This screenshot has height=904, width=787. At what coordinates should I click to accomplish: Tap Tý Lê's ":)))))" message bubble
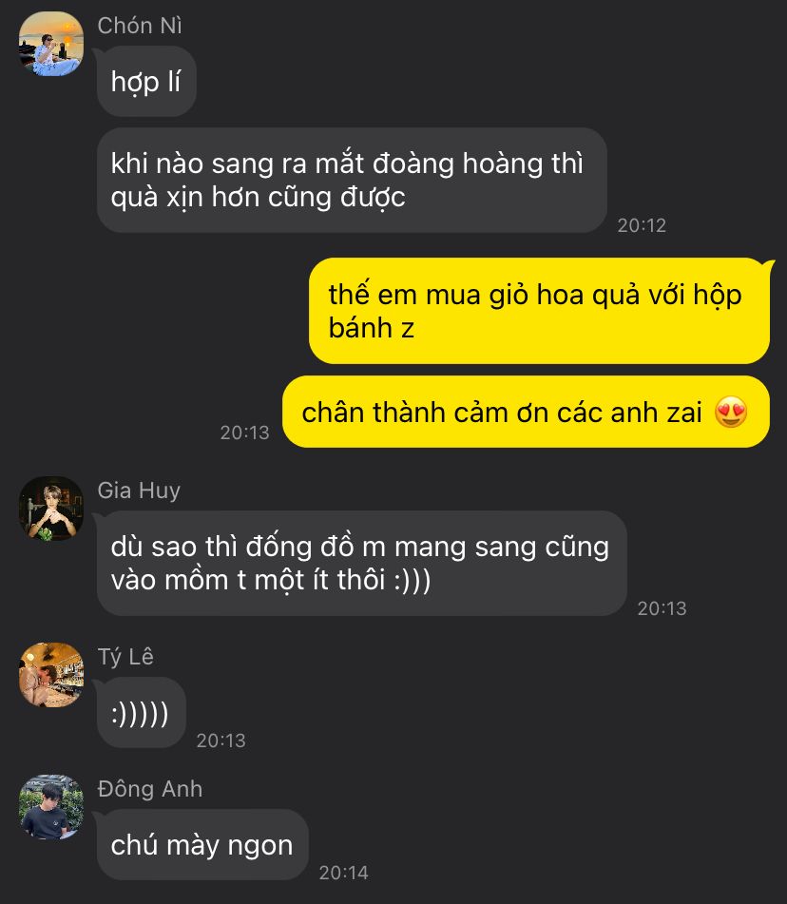(x=142, y=713)
